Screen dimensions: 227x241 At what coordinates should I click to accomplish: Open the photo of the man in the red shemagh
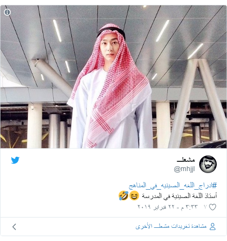(113, 77)
